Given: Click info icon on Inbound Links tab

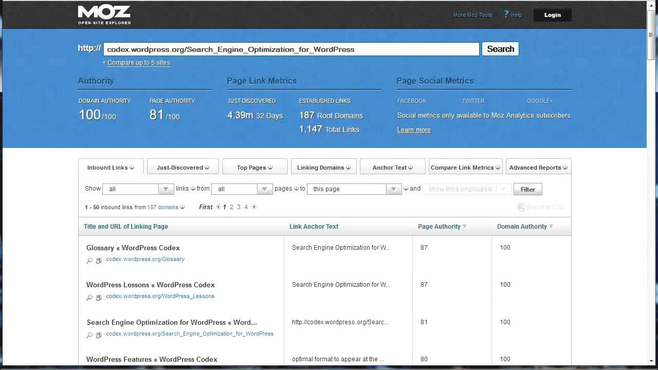Looking at the screenshot, I should point(132,167).
